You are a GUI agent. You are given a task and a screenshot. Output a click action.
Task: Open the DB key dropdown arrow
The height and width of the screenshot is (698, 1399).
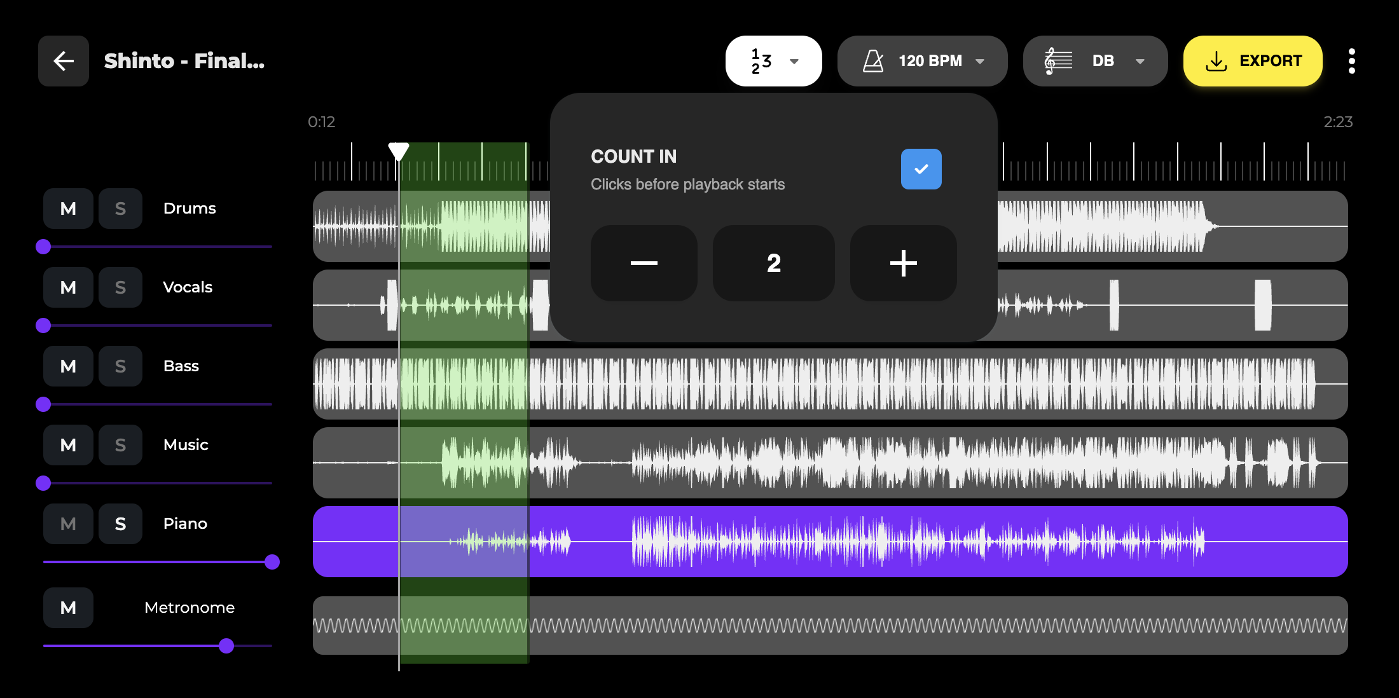(x=1140, y=62)
